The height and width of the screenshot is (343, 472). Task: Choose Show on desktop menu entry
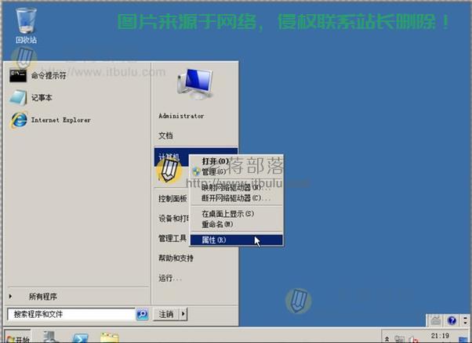click(x=227, y=214)
